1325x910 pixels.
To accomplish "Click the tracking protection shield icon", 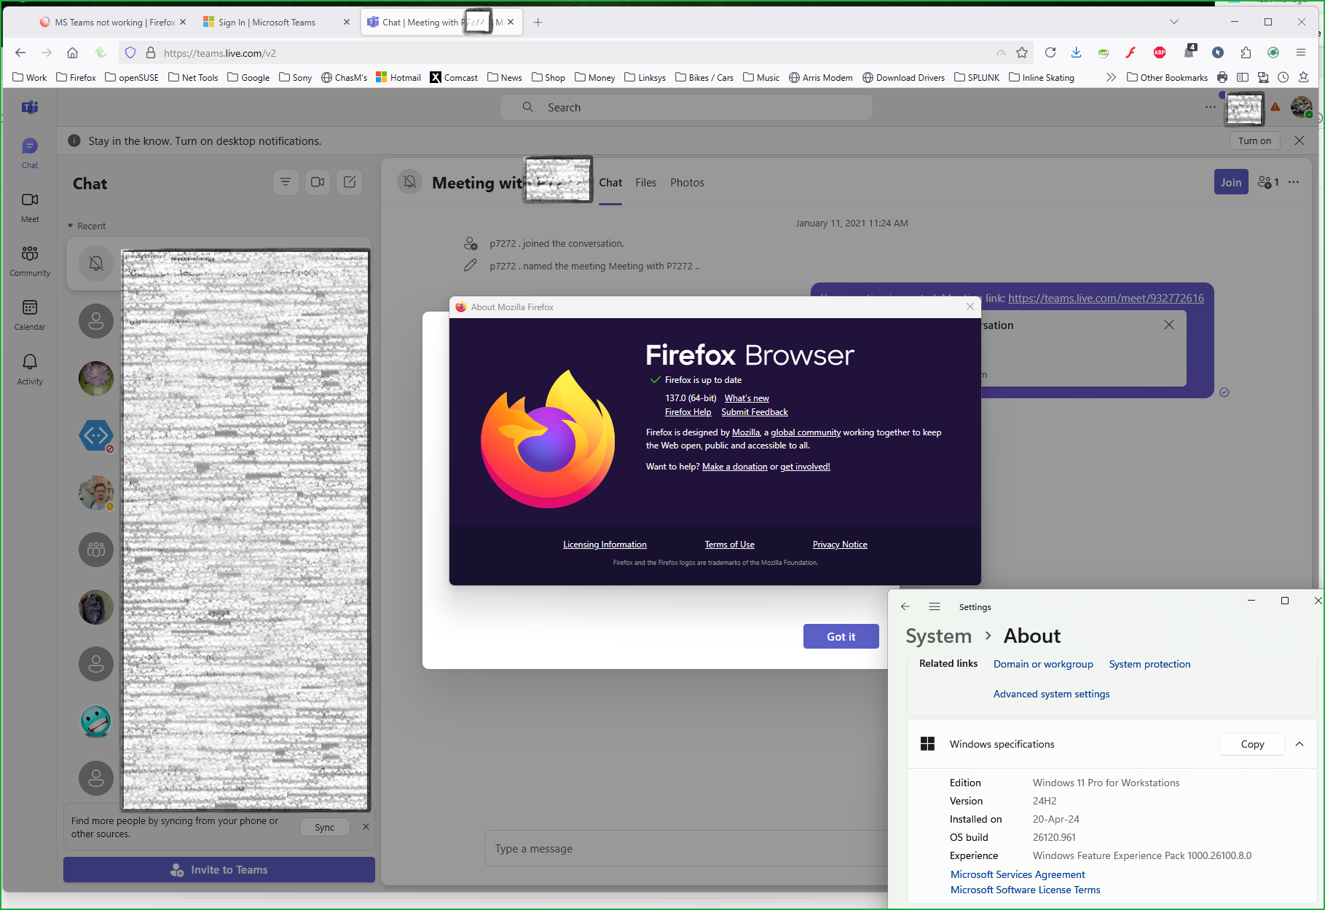I will click(130, 52).
